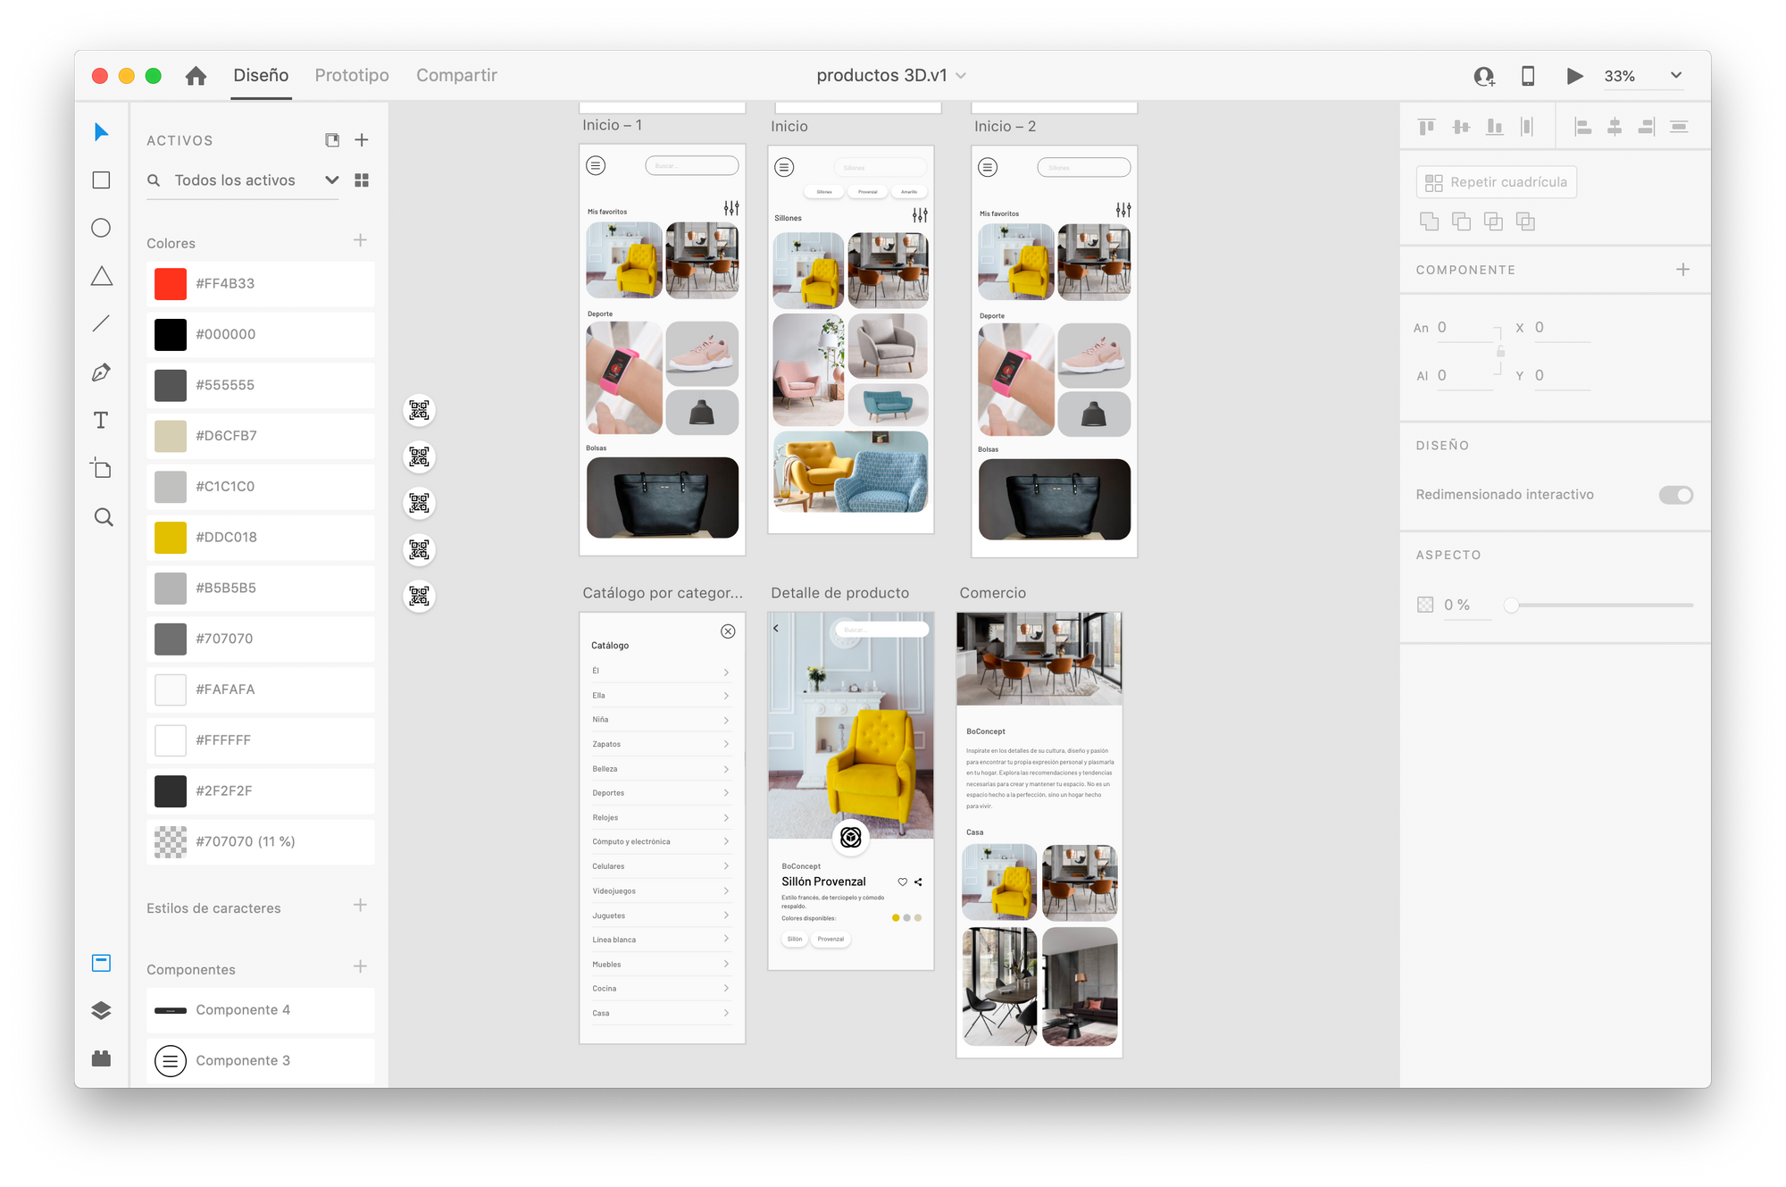This screenshot has height=1187, width=1786.
Task: Click the opacity slider handle
Action: click(1511, 606)
